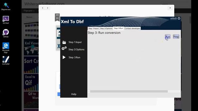Click the unlock link in header
This screenshot has height=111, width=198.
pyautogui.click(x=173, y=18)
